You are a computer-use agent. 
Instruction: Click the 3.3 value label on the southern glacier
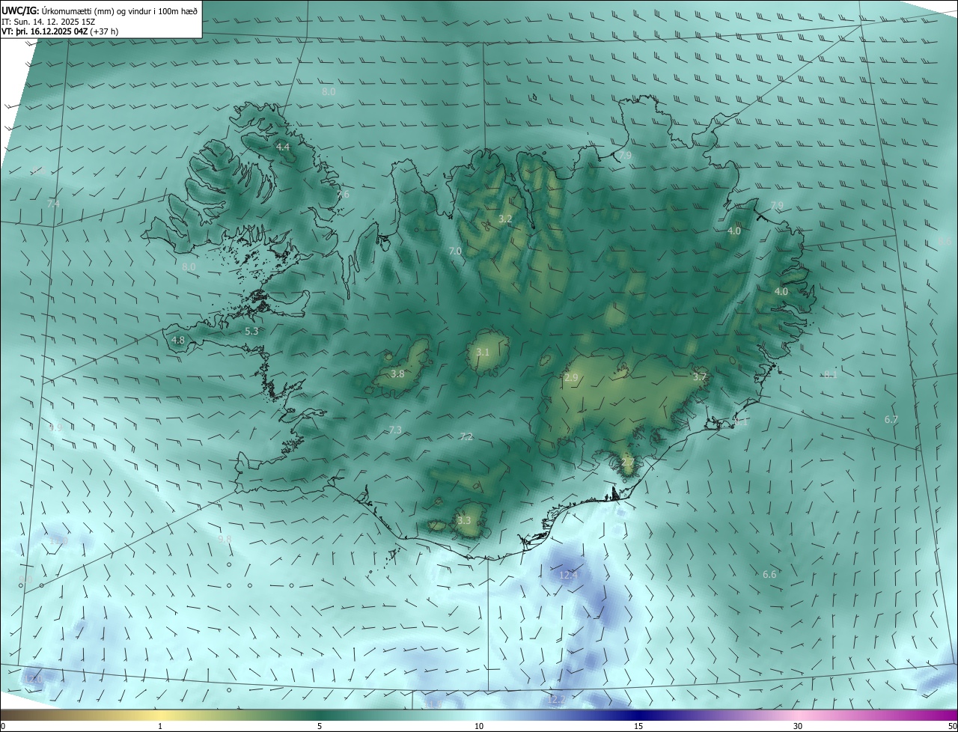(x=464, y=520)
